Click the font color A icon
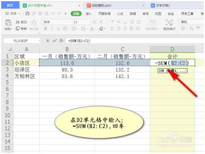Image resolution: width=205 pixels, height=154 pixels. click(92, 28)
